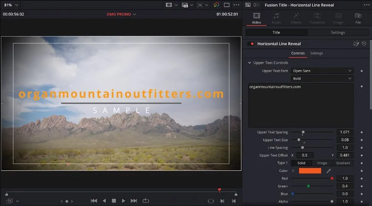Set keyframe for Line Spacing

point(361,148)
